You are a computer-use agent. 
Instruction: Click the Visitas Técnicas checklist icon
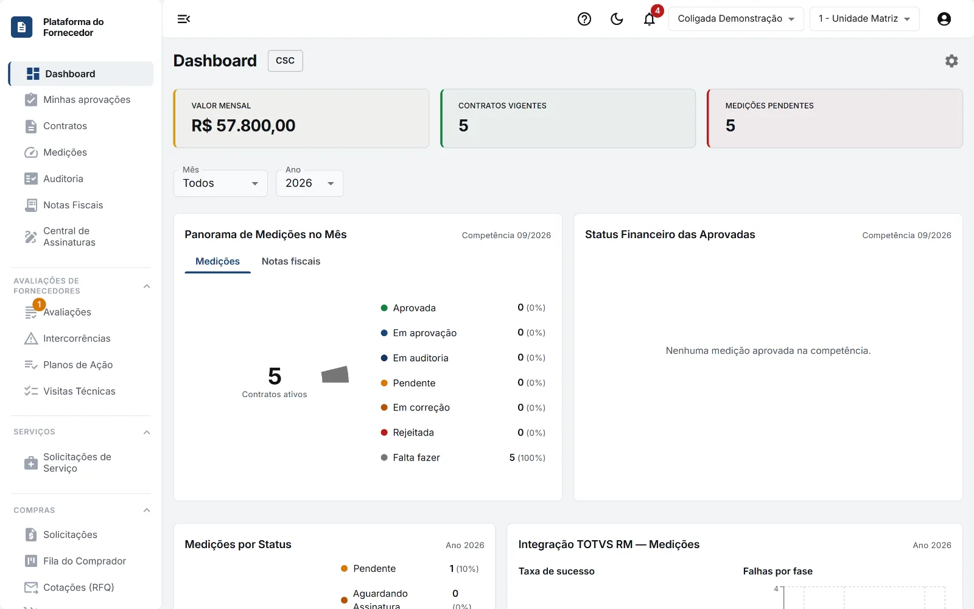tap(31, 391)
